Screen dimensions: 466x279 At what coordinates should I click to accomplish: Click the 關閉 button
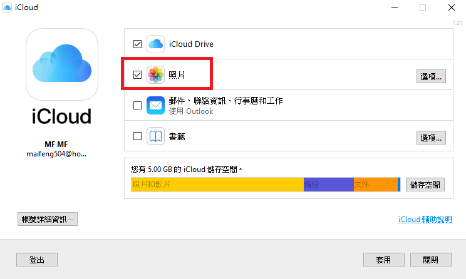pyautogui.click(x=431, y=260)
